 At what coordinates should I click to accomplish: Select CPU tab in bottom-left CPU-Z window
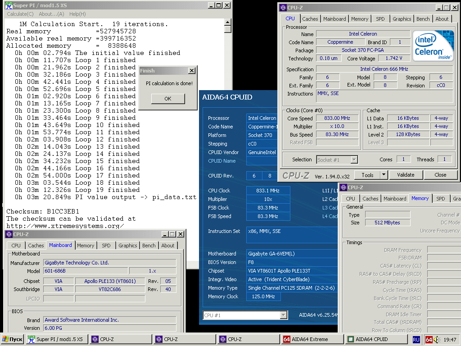16,246
